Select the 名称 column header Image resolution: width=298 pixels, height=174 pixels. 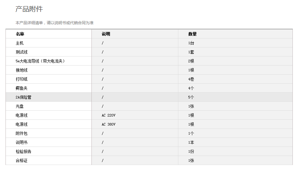(20, 34)
